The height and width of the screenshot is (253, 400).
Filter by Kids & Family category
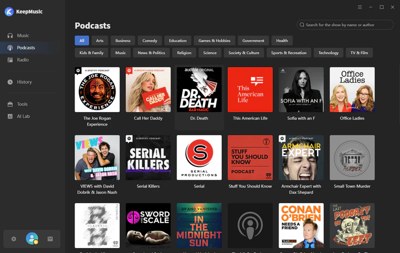91,53
